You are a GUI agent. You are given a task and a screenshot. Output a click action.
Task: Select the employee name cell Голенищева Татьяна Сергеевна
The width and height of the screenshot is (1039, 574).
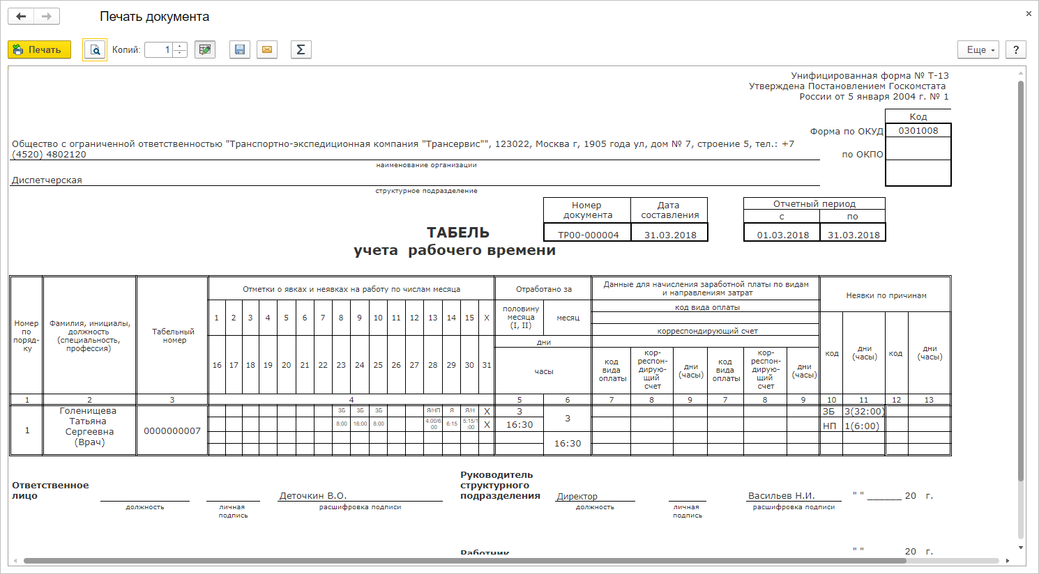(x=89, y=426)
